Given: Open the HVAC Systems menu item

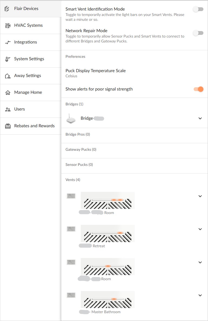Looking at the screenshot, I should [x=28, y=25].
